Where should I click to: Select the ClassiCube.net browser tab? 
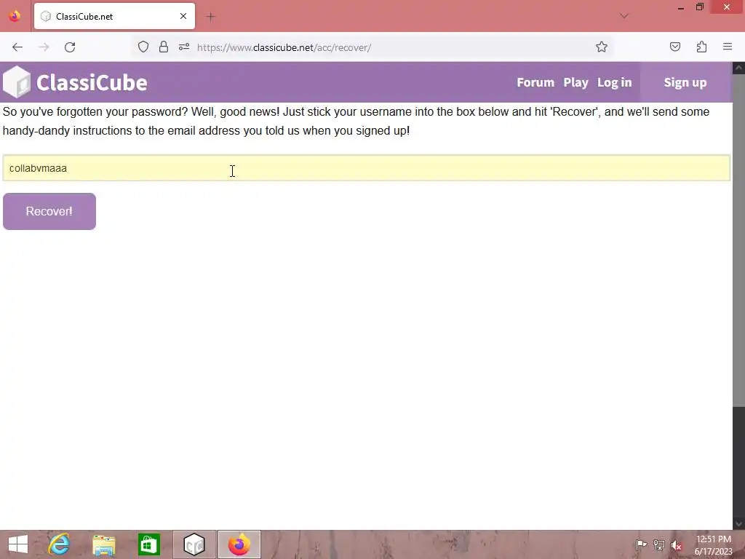click(114, 16)
